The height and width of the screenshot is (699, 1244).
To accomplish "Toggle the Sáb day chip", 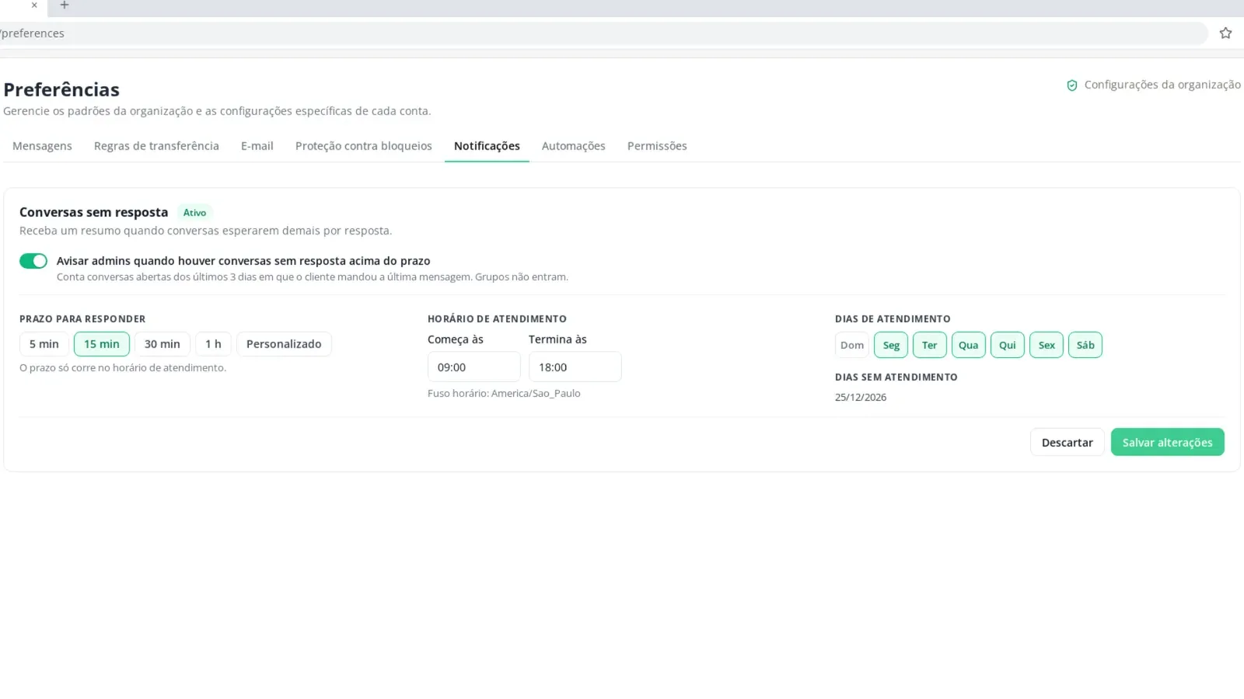I will [1085, 345].
